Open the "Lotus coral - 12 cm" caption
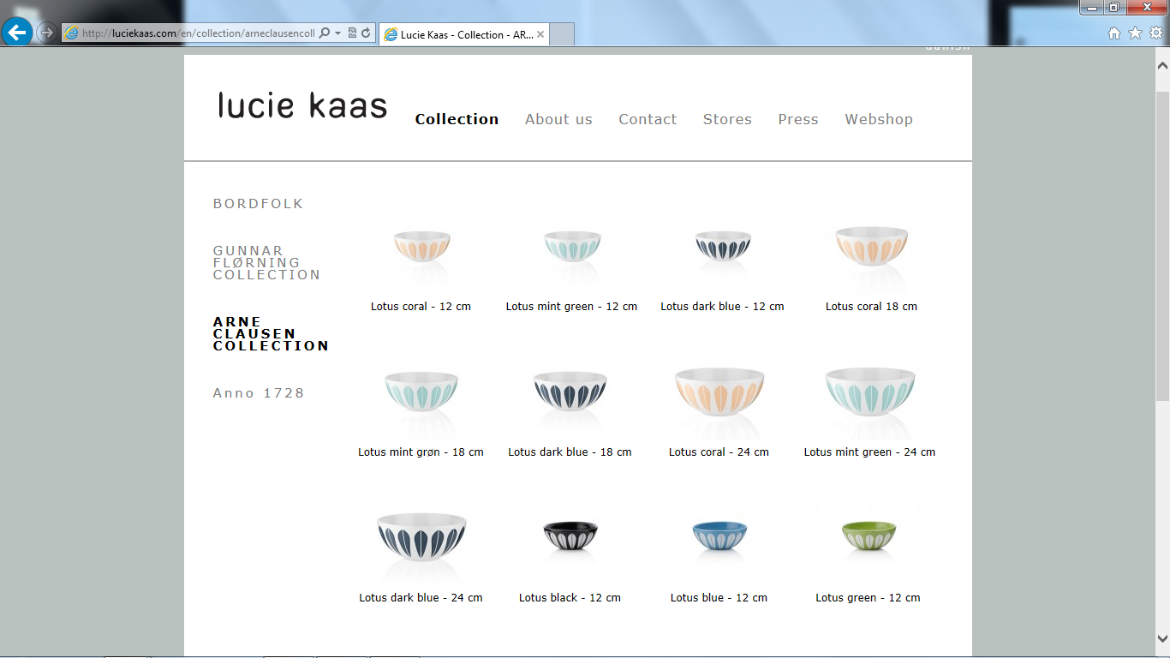 [421, 307]
